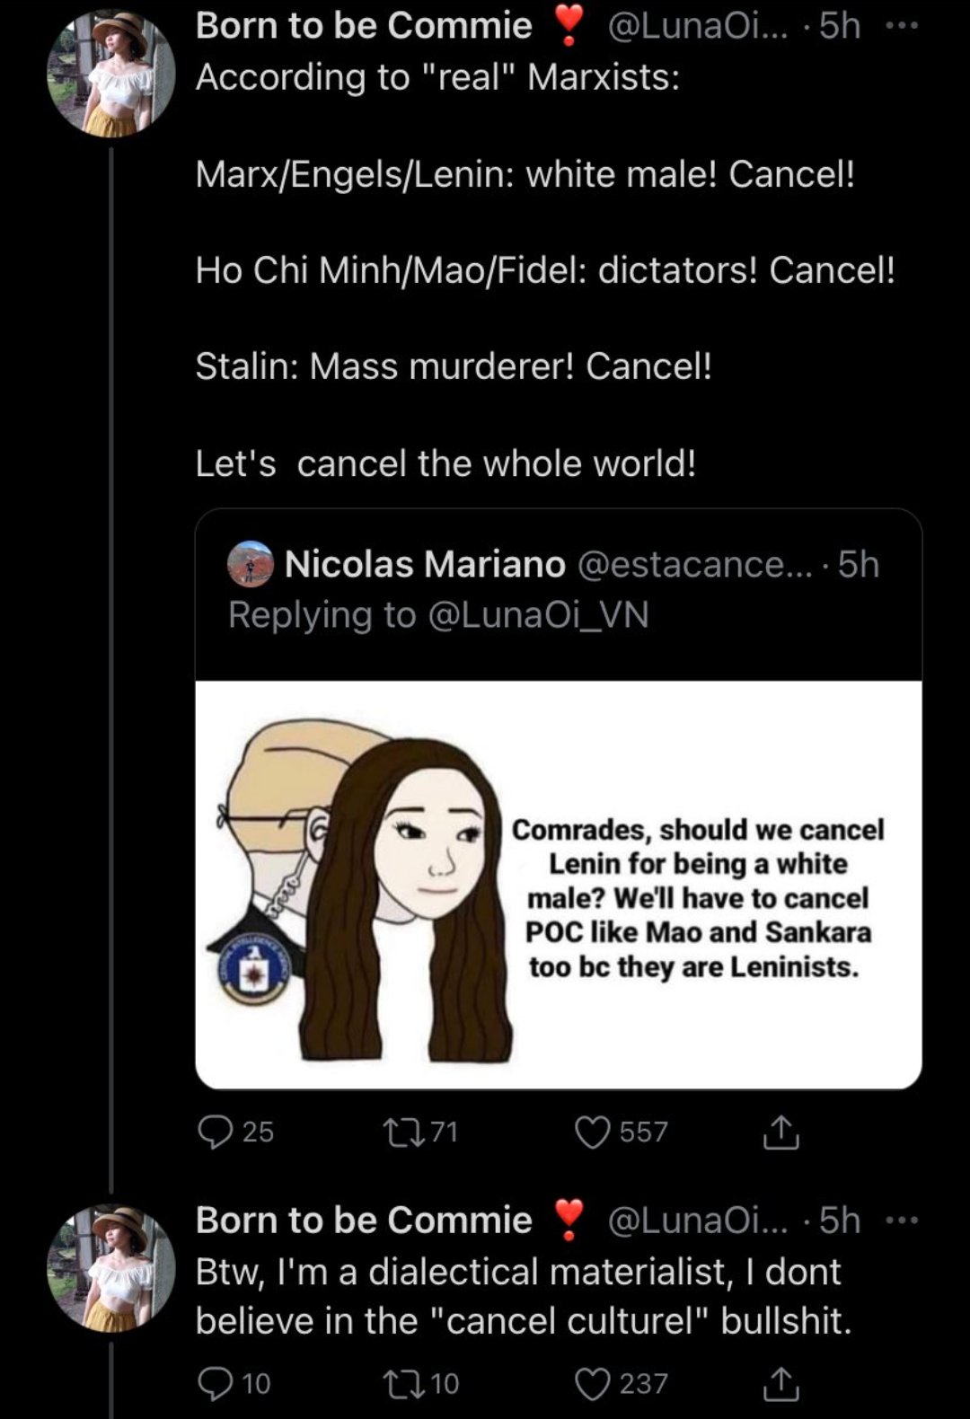Open the top Born to be Commie avatar

pyautogui.click(x=111, y=75)
